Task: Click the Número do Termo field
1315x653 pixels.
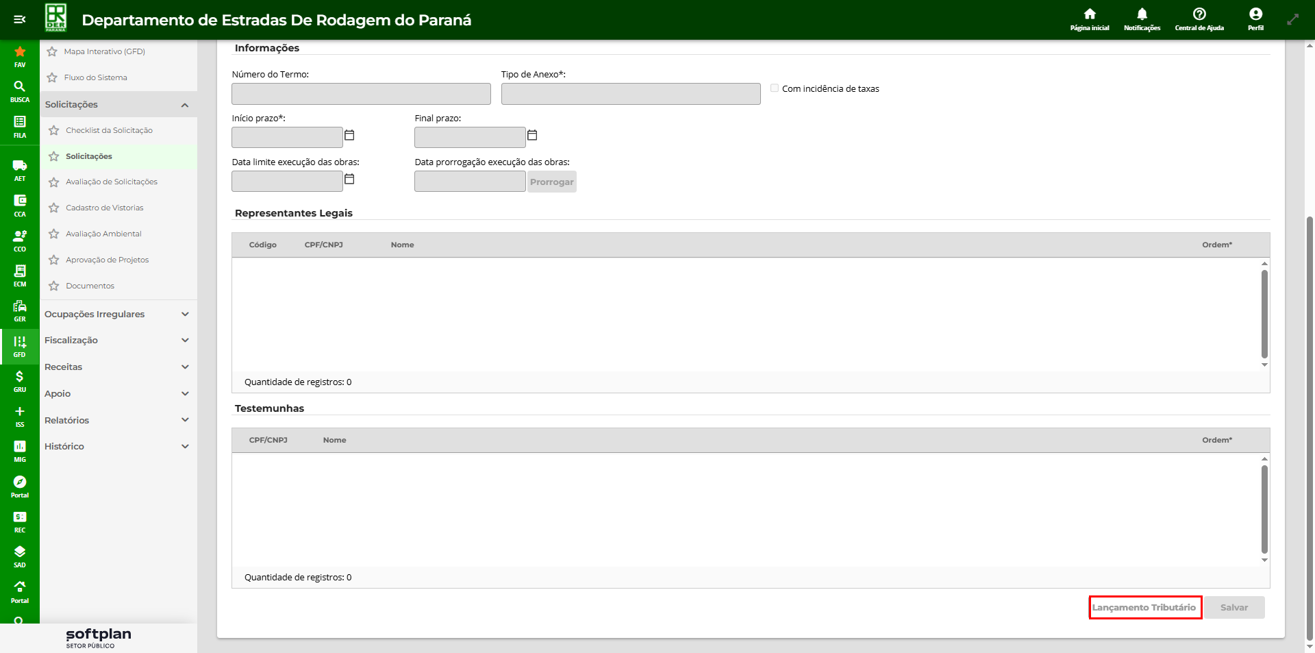Action: click(x=361, y=94)
